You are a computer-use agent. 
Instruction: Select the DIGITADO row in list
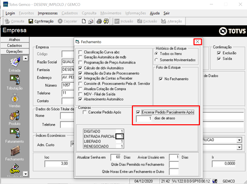pos(103,131)
